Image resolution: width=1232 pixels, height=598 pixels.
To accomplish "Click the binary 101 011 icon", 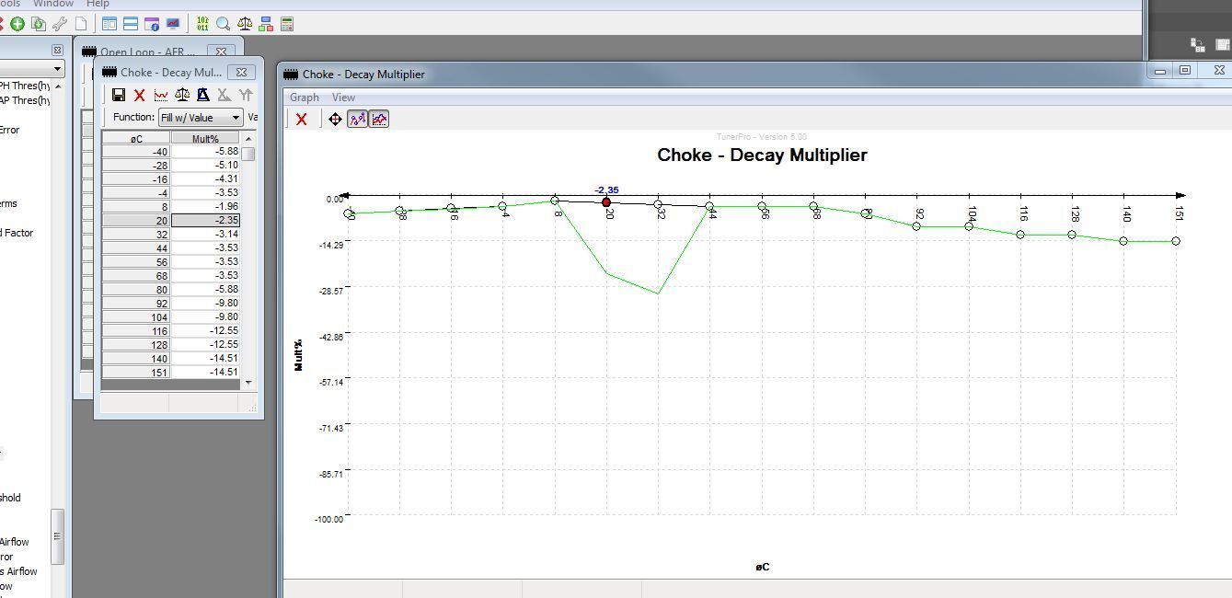I will (x=202, y=24).
